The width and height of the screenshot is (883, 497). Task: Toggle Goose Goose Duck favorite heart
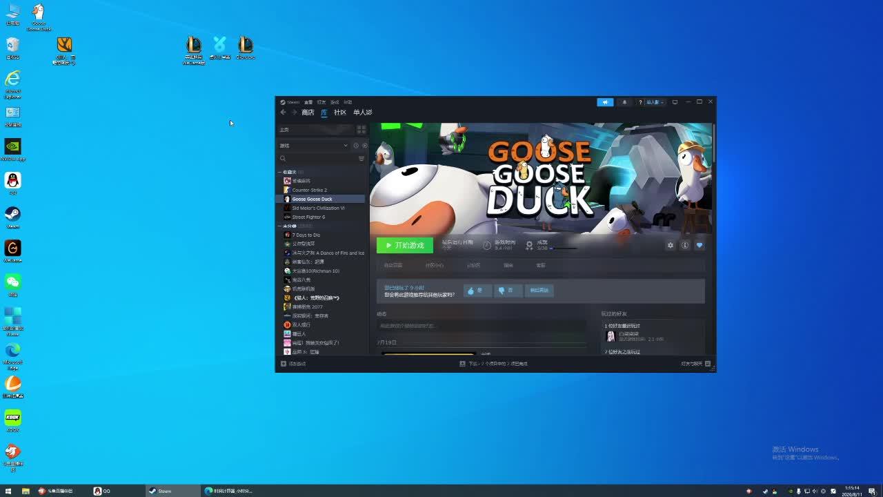coord(700,245)
